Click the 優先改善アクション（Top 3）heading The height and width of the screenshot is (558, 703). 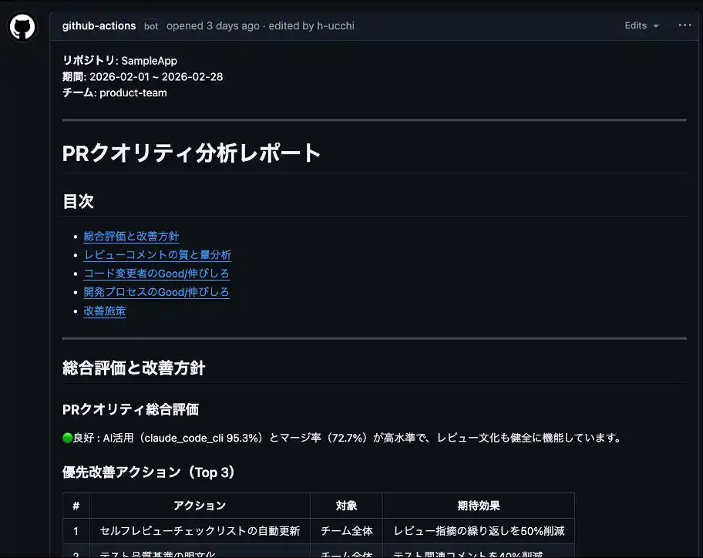[149, 472]
